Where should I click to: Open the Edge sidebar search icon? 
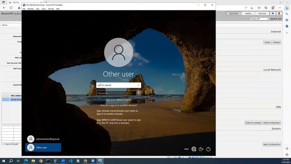click(x=287, y=14)
